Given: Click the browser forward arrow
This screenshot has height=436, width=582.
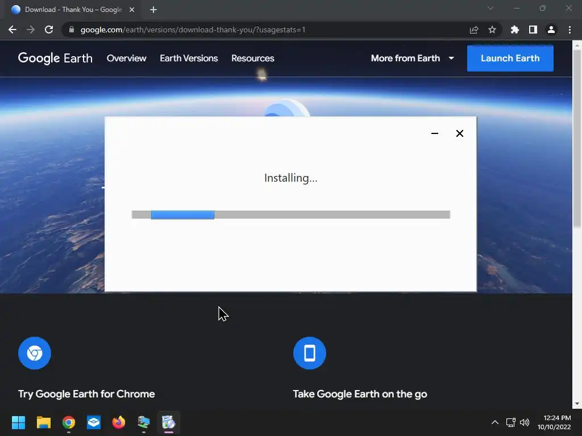Looking at the screenshot, I should click(31, 30).
